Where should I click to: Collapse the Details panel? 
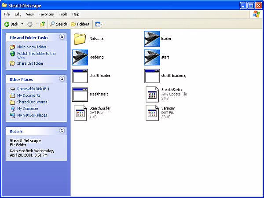62,131
